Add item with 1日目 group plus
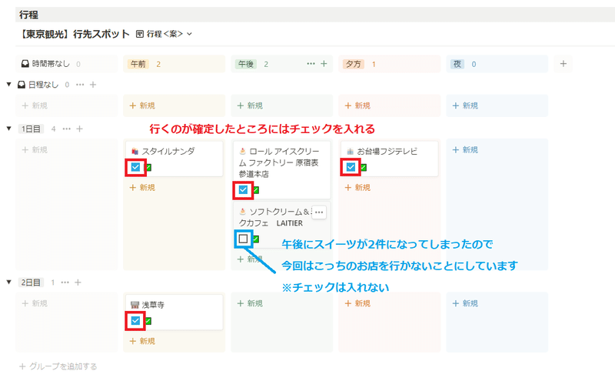Viewport: 615px width, 381px height. (80, 129)
